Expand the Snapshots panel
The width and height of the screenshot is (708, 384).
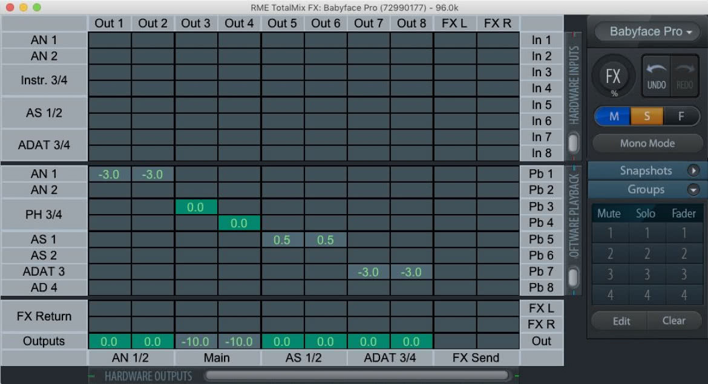coord(693,171)
